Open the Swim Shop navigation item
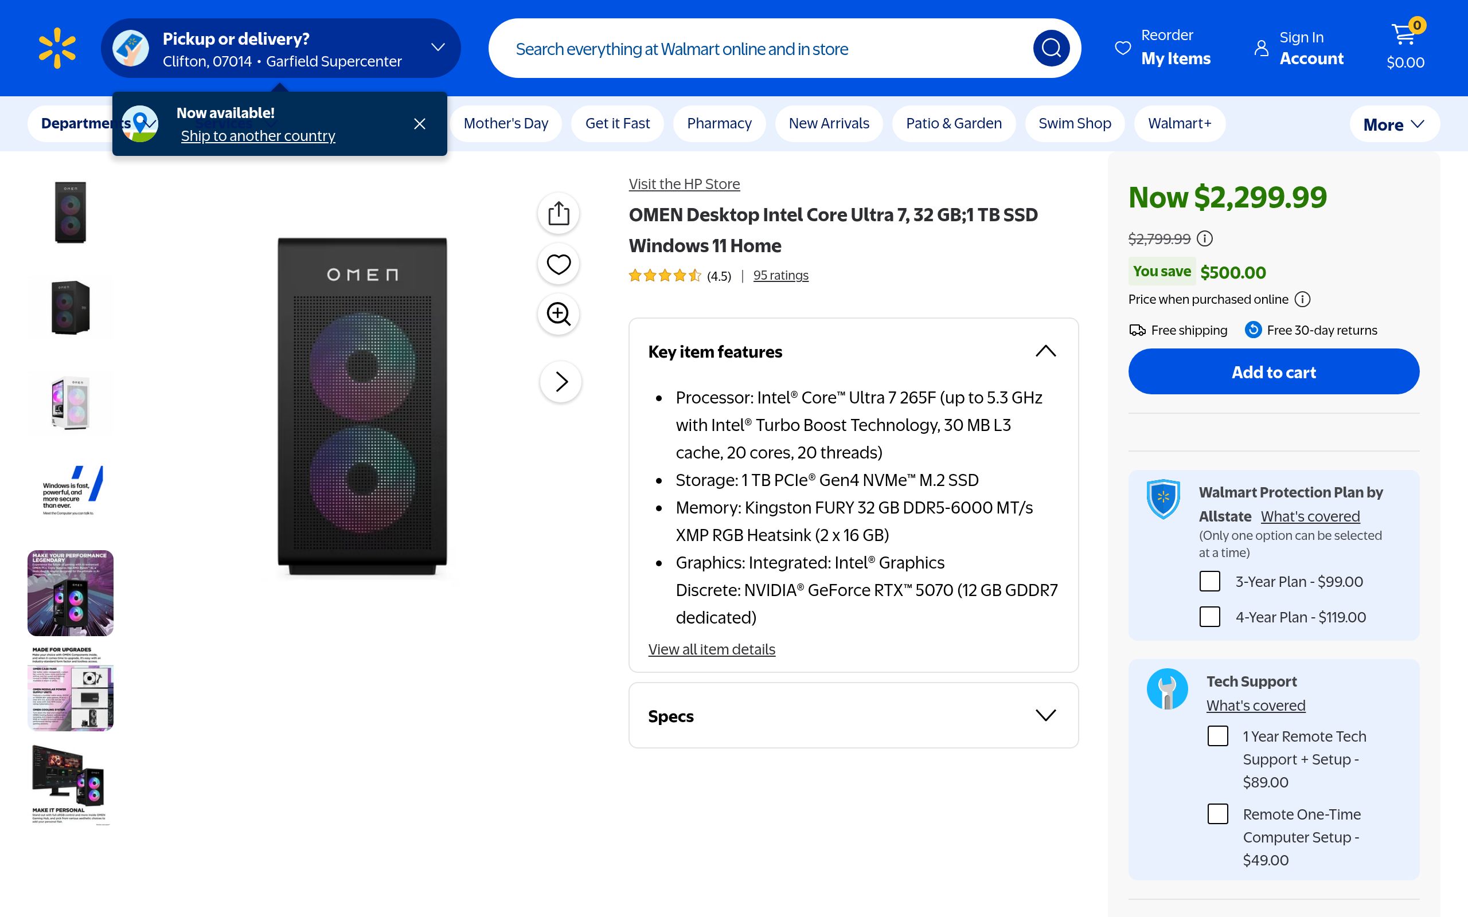 pyautogui.click(x=1074, y=124)
